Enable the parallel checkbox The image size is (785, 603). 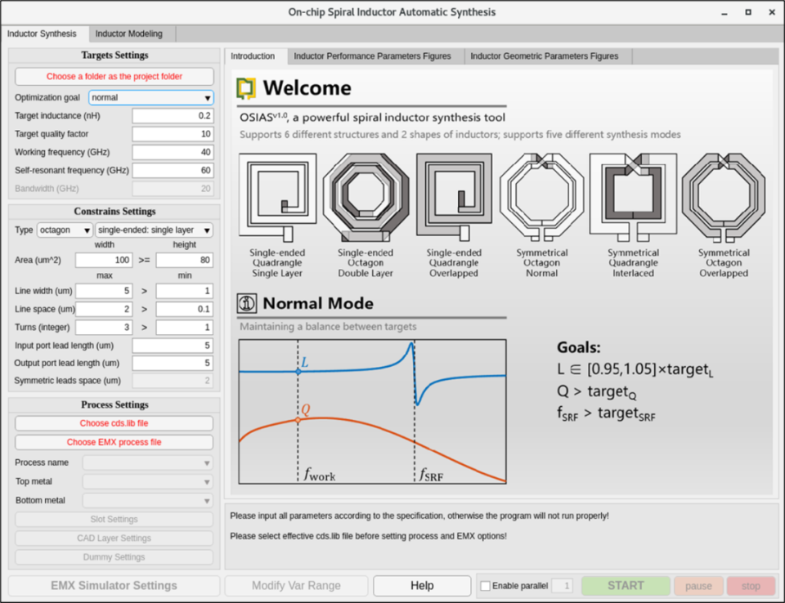click(486, 586)
